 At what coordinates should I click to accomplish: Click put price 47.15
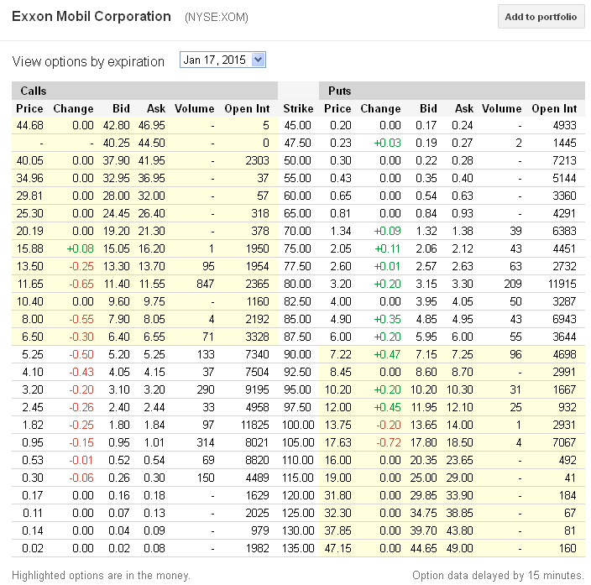[x=337, y=548]
